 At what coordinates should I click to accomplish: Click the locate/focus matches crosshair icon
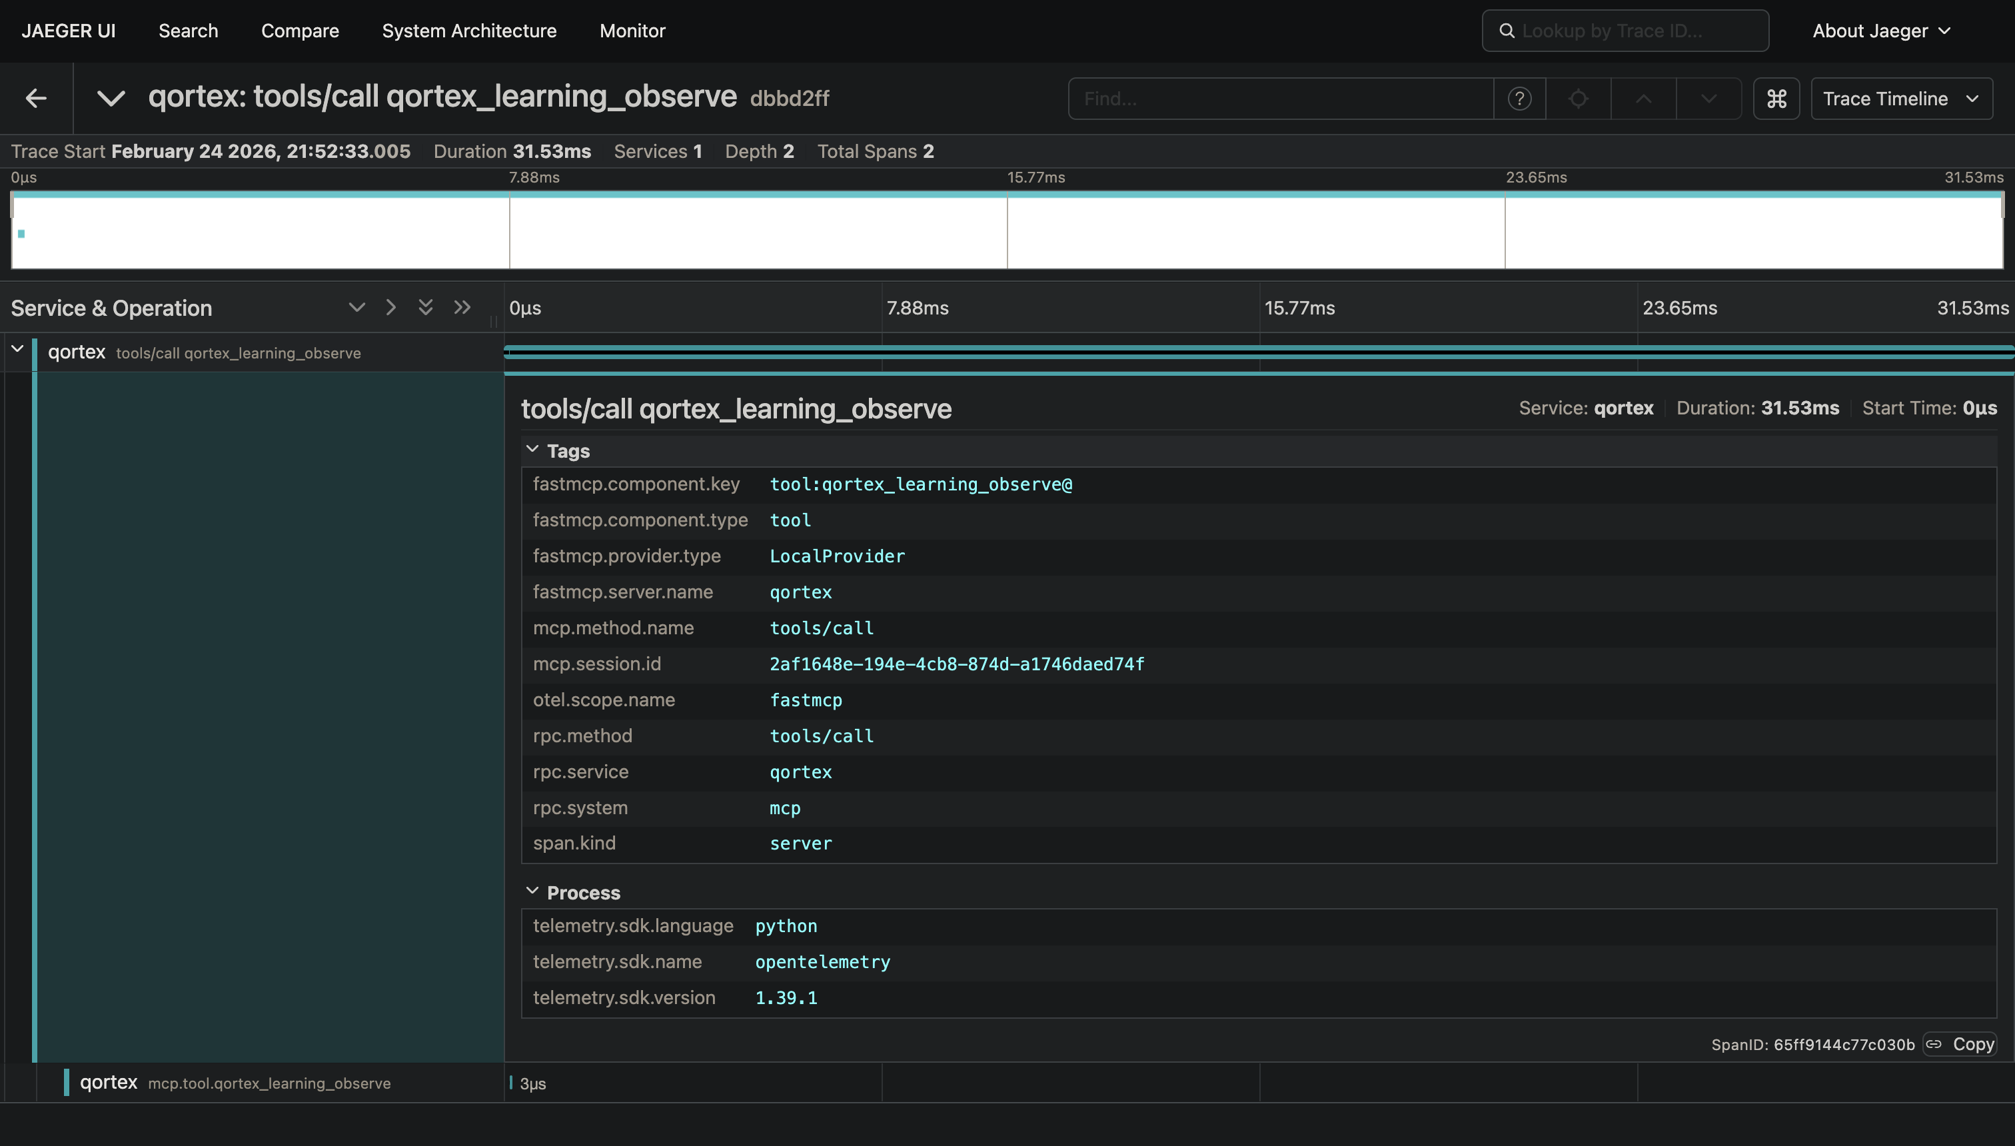(x=1578, y=99)
